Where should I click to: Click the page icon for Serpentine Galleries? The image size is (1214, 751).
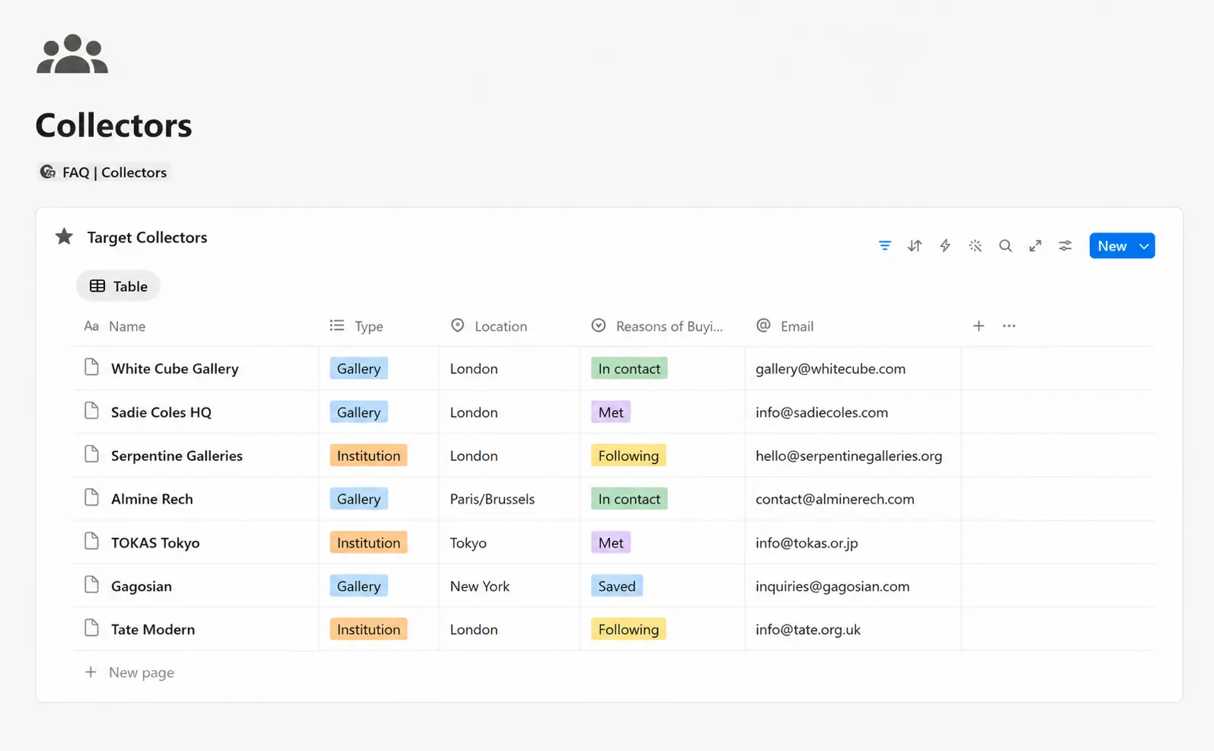click(x=91, y=454)
